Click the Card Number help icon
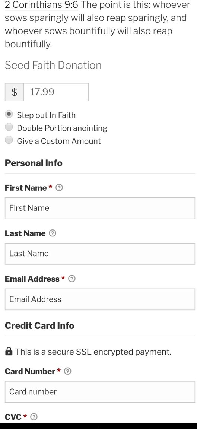The image size is (197, 429). [67, 371]
